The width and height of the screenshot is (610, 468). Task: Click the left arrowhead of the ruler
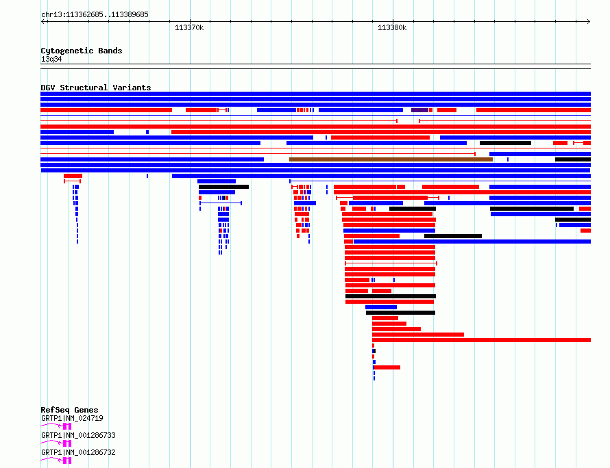pos(42,21)
